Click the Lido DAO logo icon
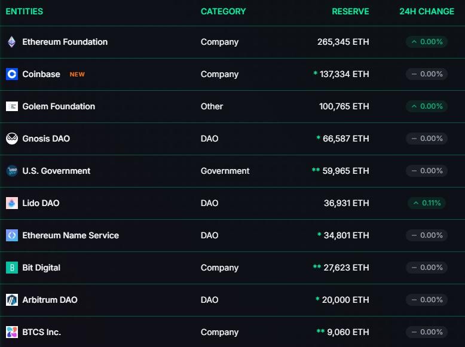 click(12, 203)
